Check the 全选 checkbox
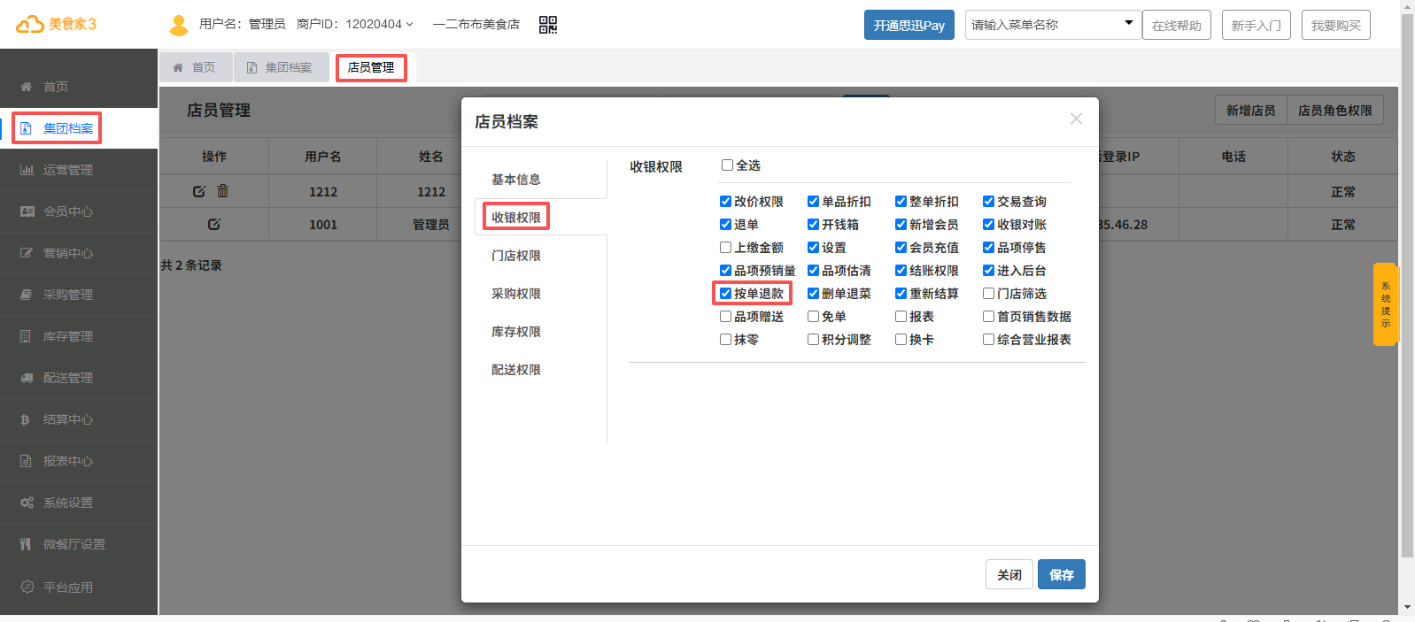1415x622 pixels. coord(727,165)
